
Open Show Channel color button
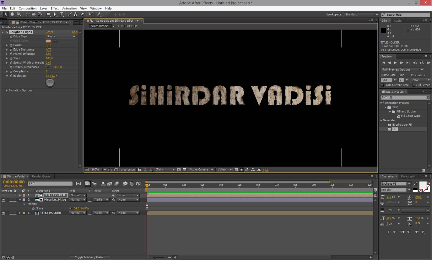point(151,170)
